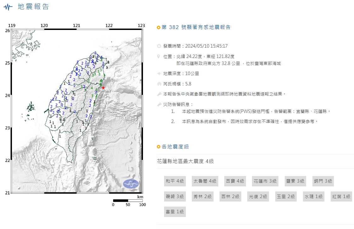Click the map scale bar in km
The height and width of the screenshot is (229, 354).
click(x=128, y=201)
